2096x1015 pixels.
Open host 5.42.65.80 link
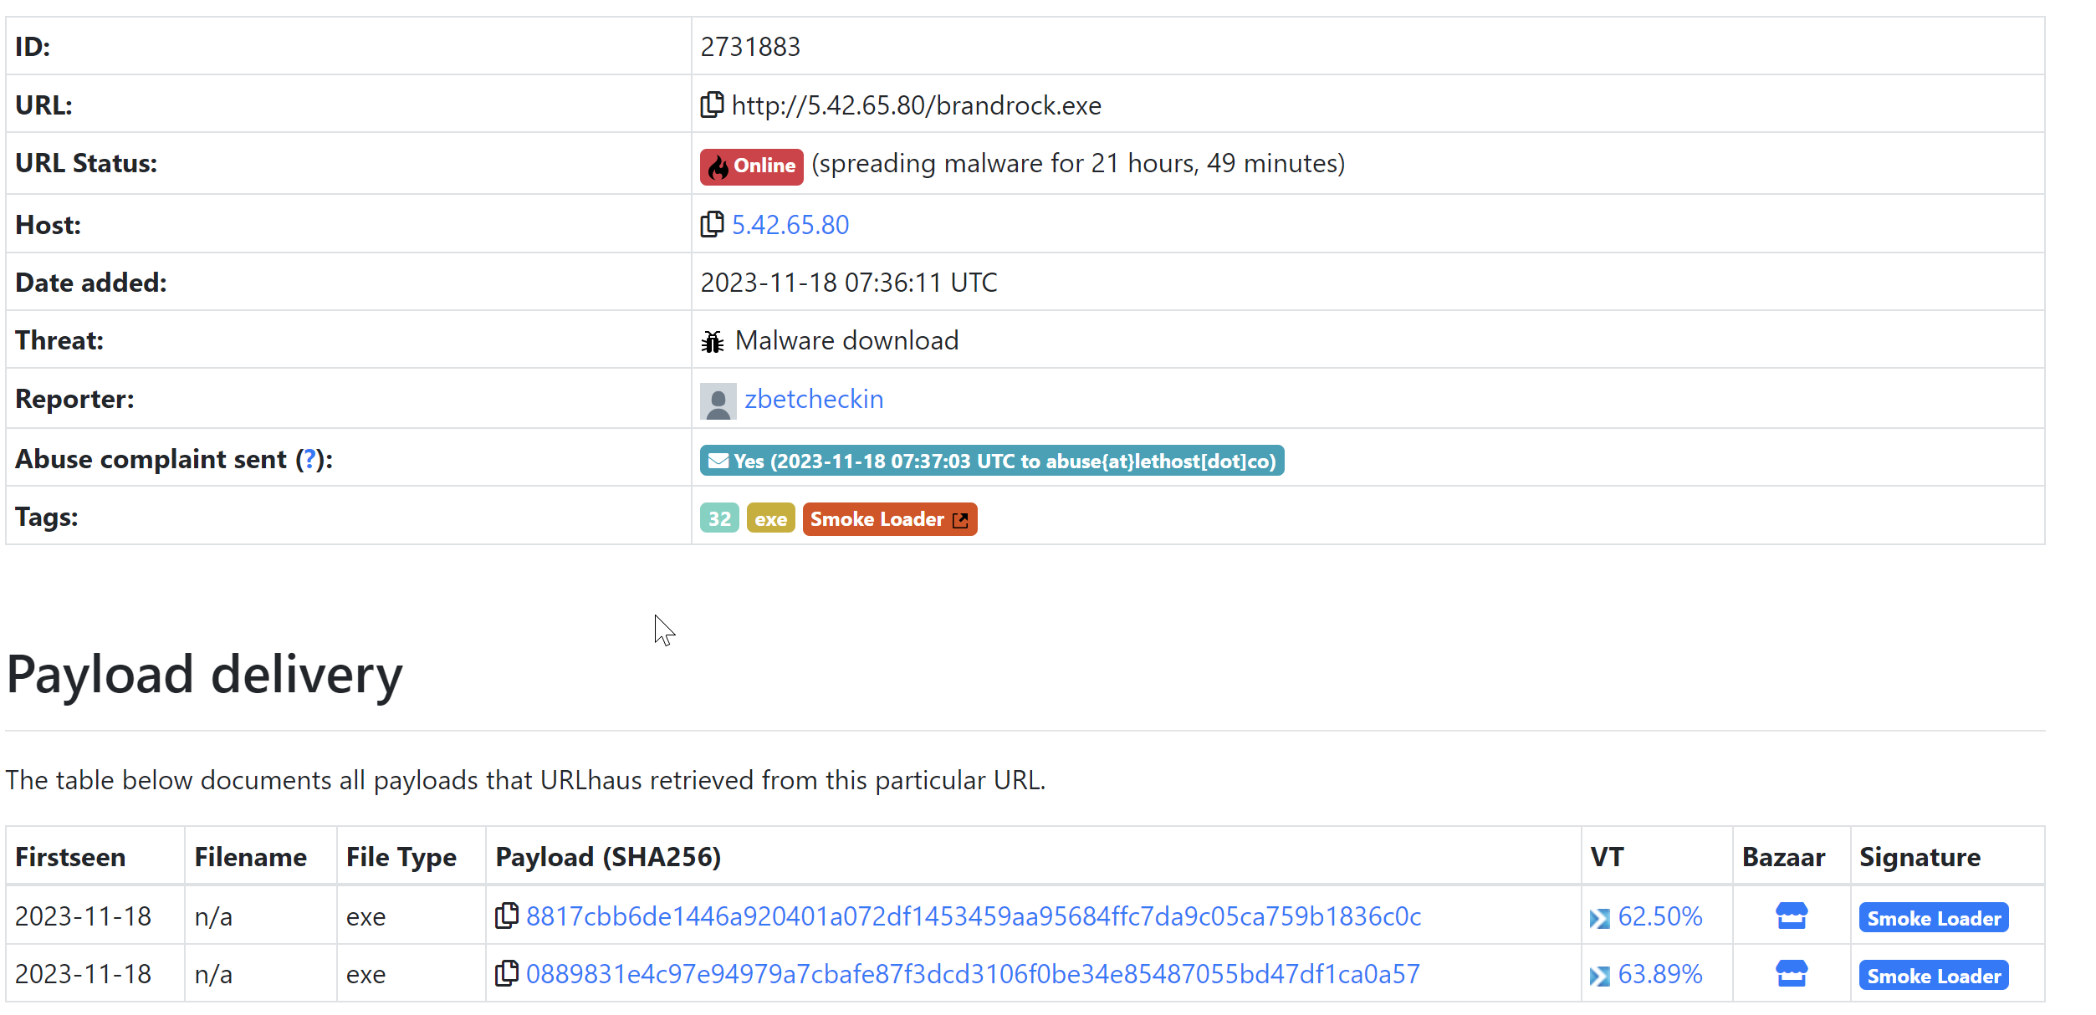click(x=790, y=224)
